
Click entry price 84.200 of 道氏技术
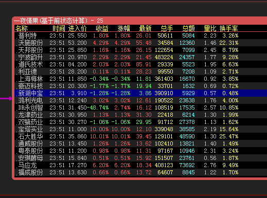coord(77,64)
